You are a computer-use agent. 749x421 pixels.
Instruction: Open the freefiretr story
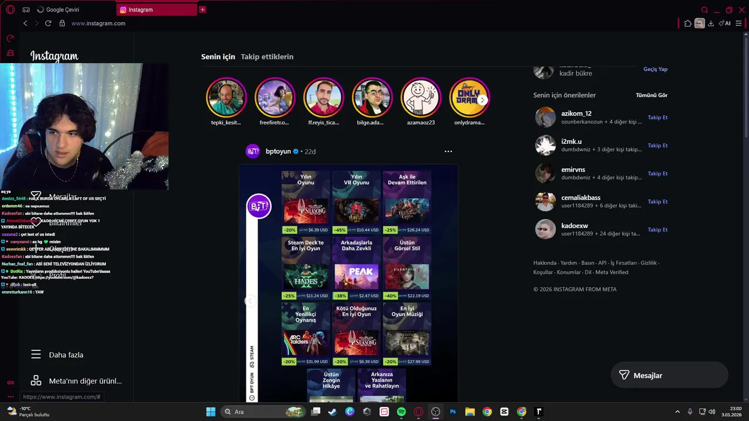click(274, 98)
